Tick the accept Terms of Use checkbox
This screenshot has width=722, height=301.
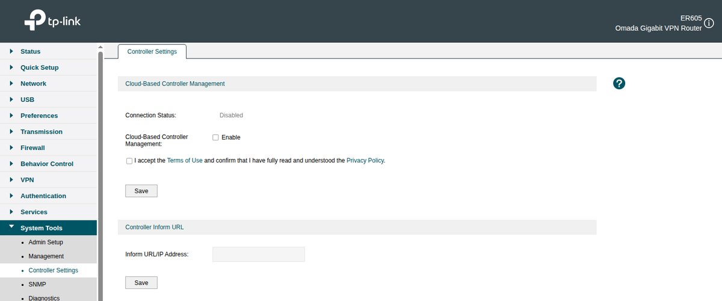click(129, 161)
